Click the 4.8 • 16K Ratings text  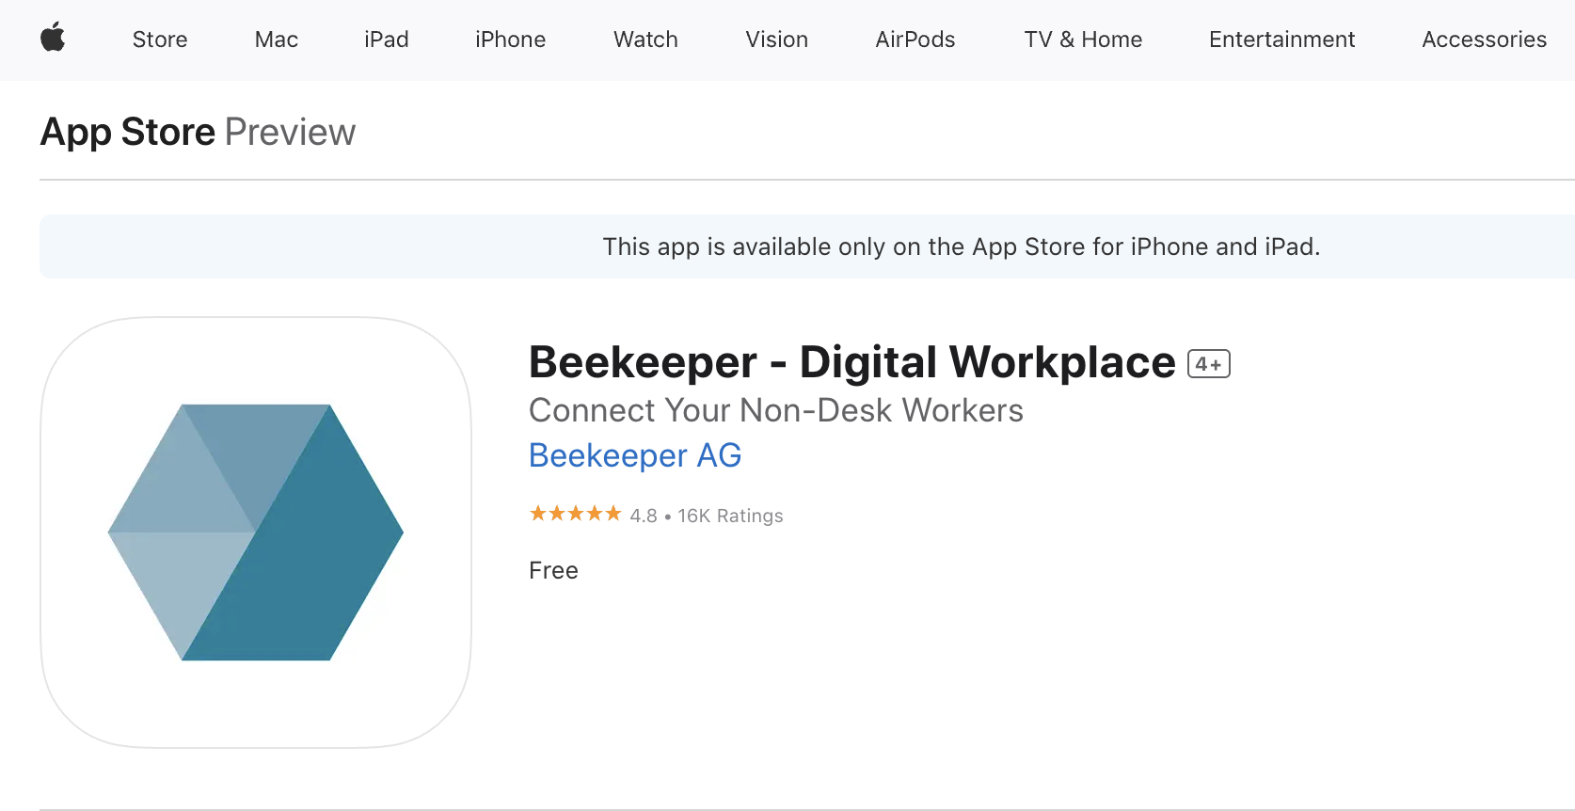707,516
